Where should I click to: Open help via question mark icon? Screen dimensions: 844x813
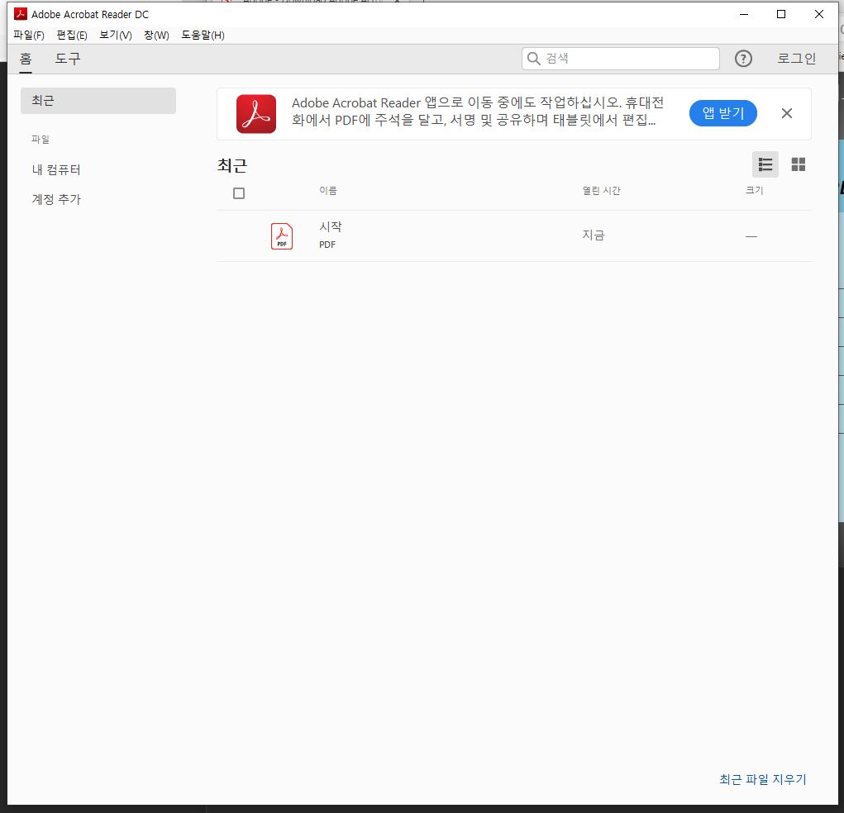coord(743,58)
